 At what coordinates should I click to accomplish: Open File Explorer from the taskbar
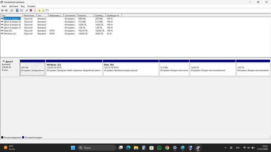[x=136, y=148]
